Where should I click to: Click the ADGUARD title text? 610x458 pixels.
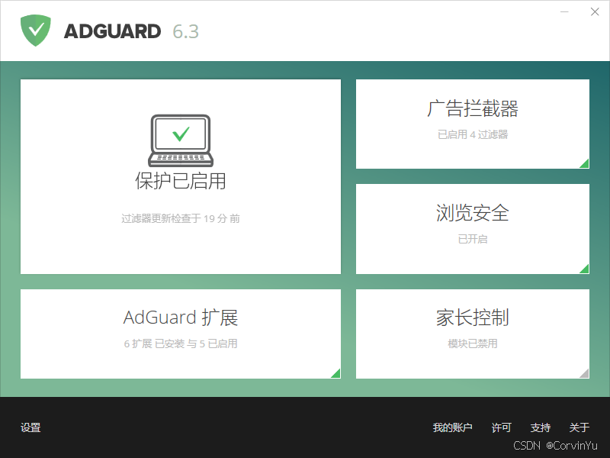tap(112, 31)
